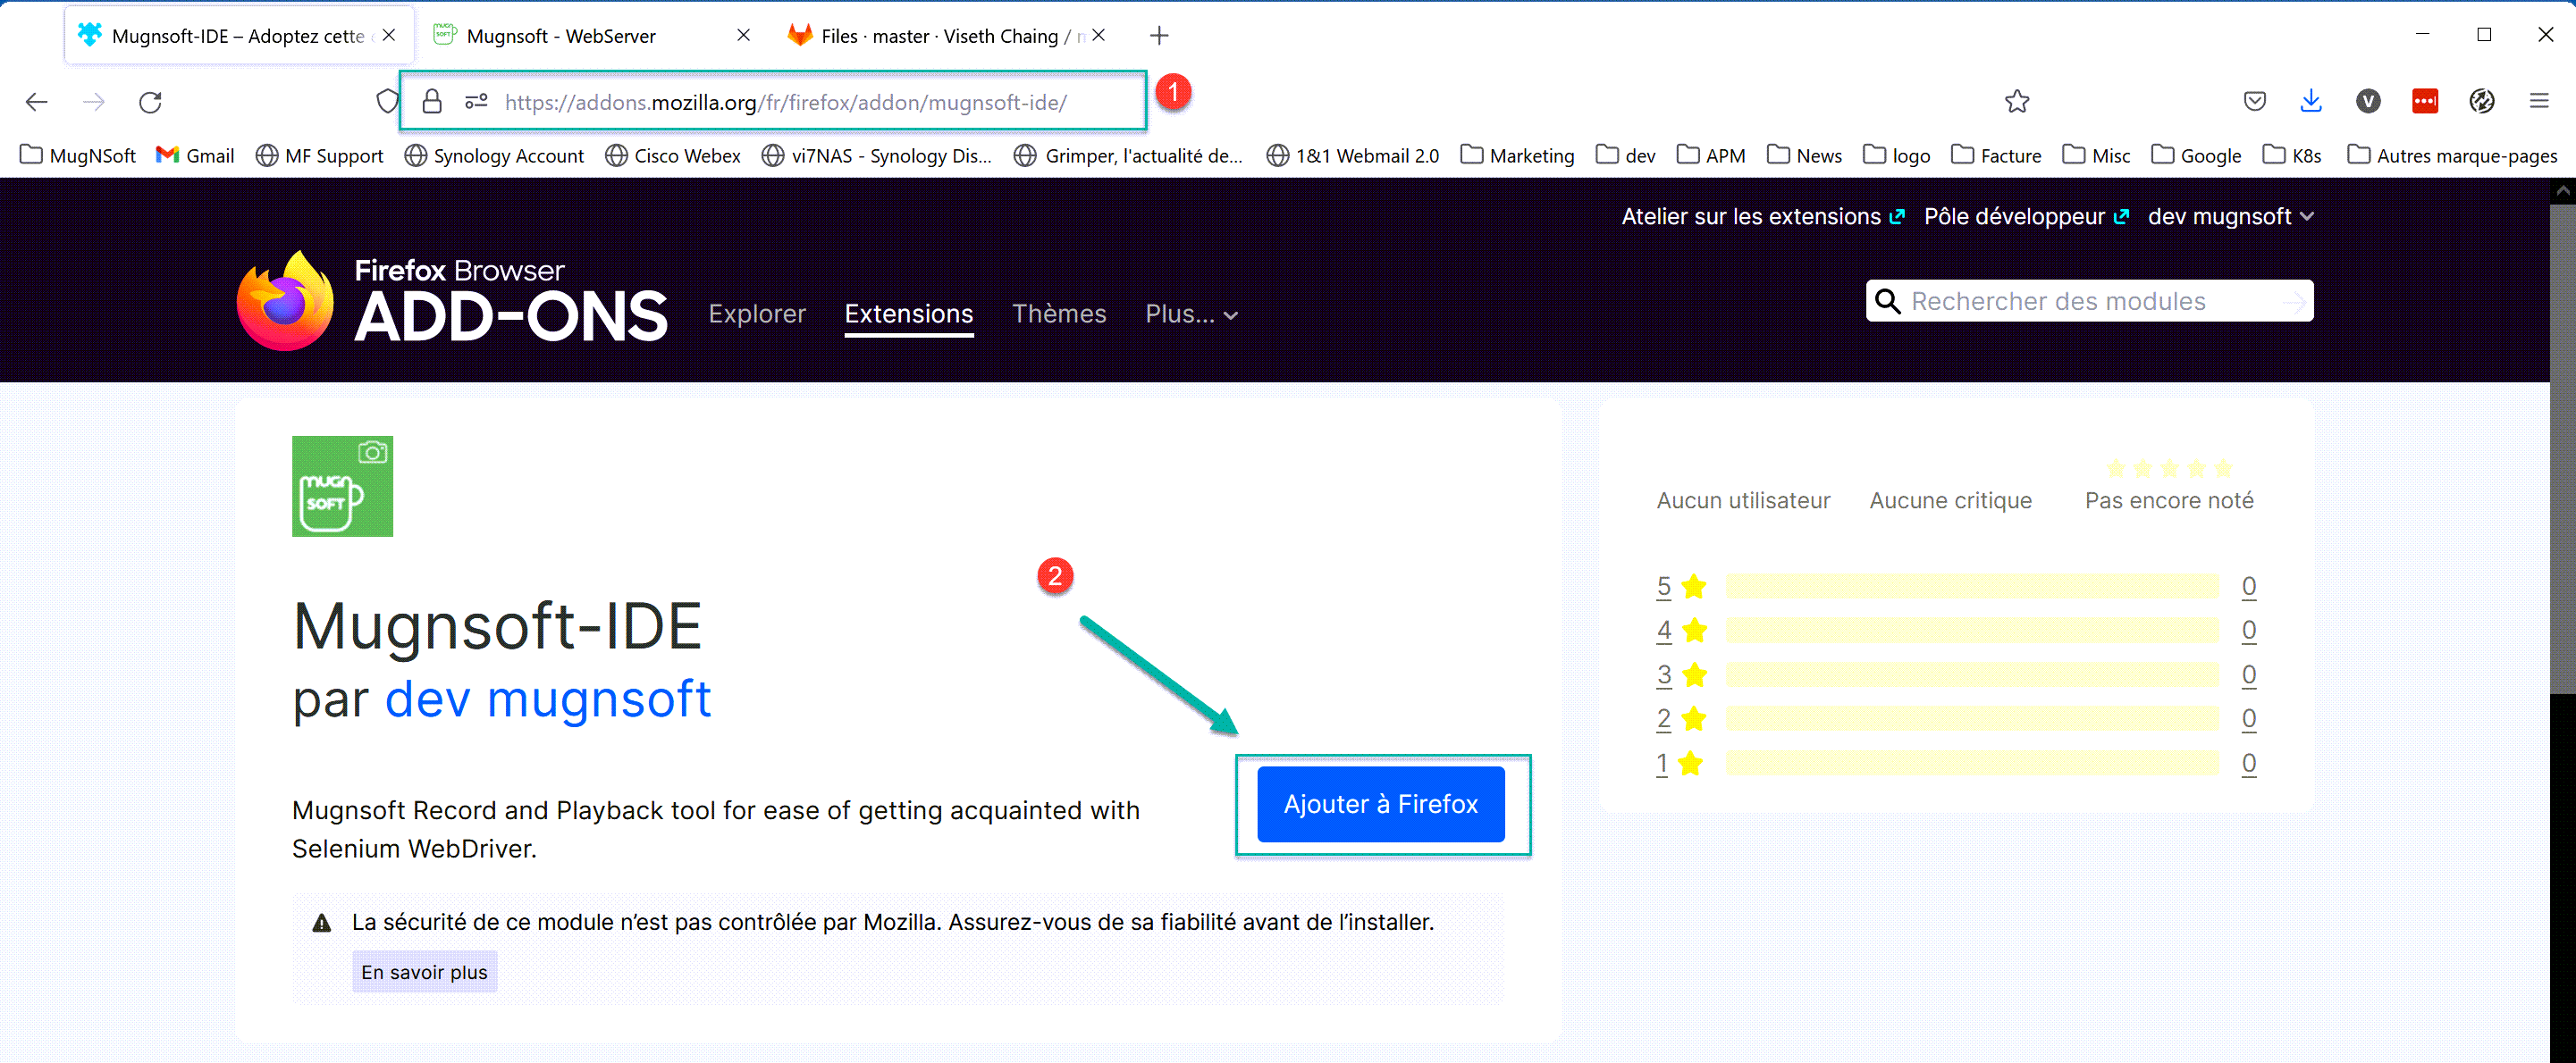
Task: Open the Thèmes navigation item
Action: point(1059,314)
